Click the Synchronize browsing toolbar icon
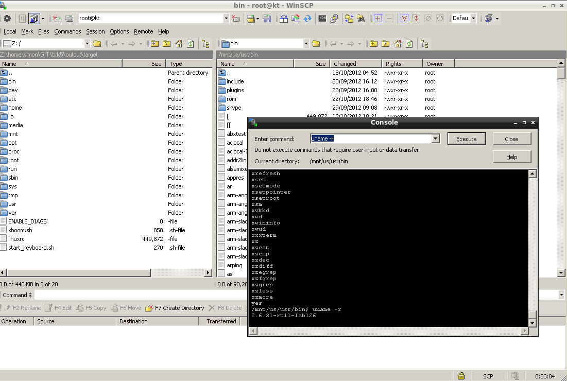The image size is (567, 381). click(x=349, y=19)
